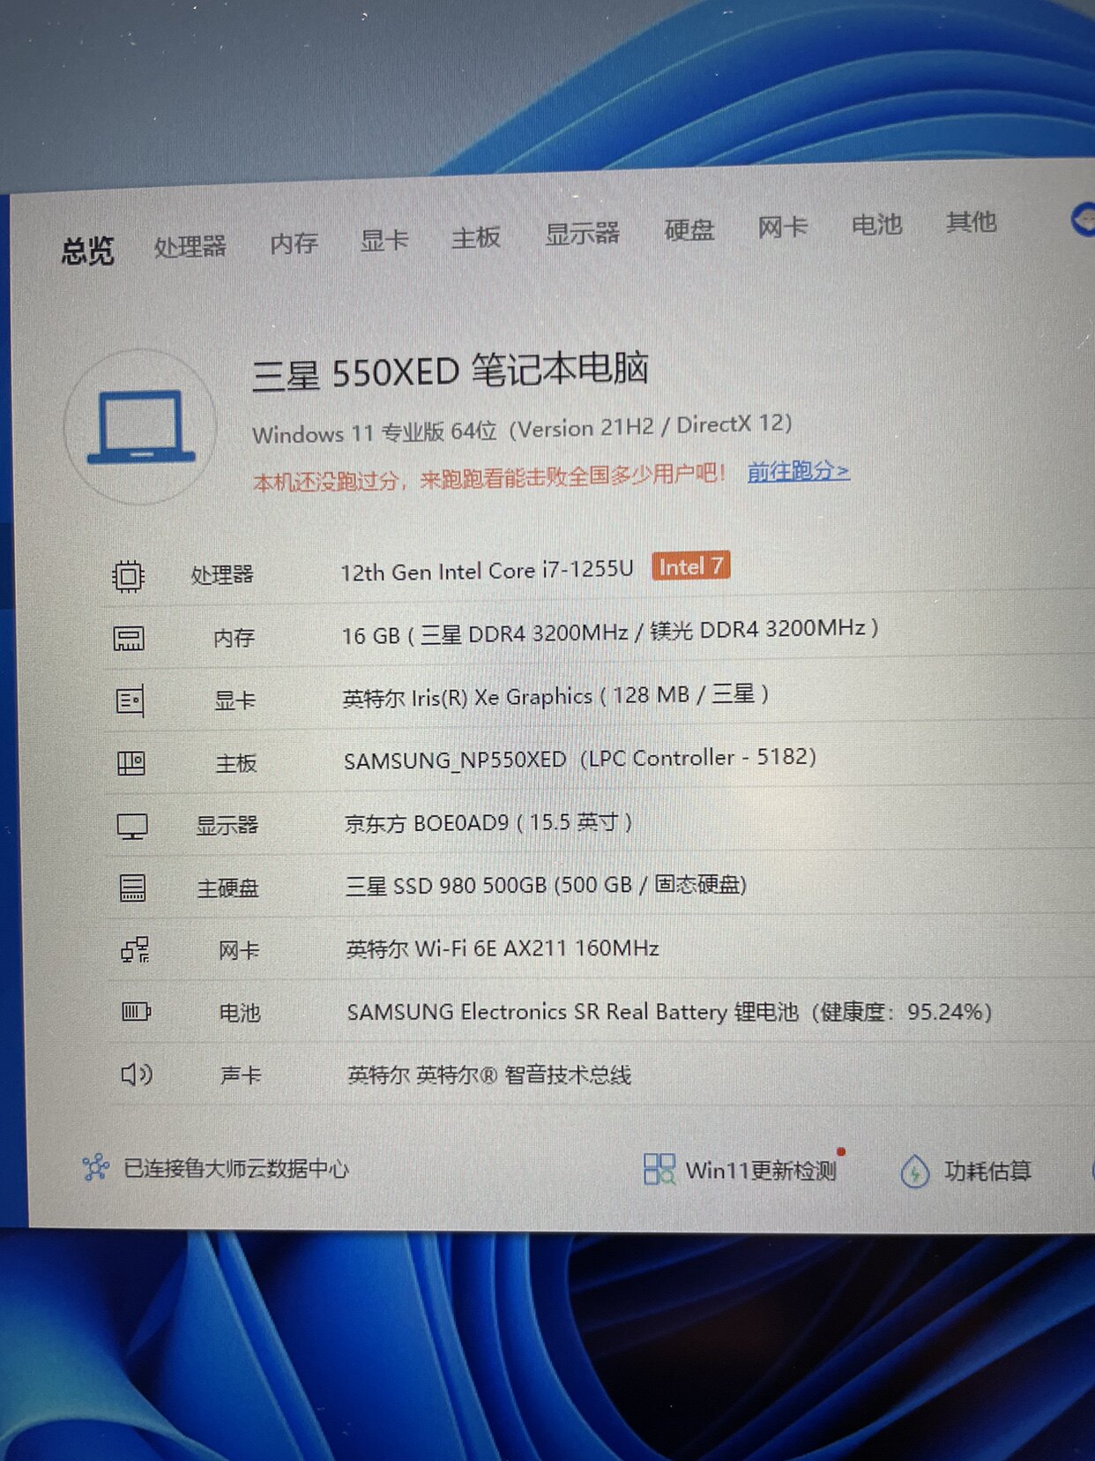The height and width of the screenshot is (1461, 1095).
Task: Click the motherboard icon
Action: click(131, 763)
